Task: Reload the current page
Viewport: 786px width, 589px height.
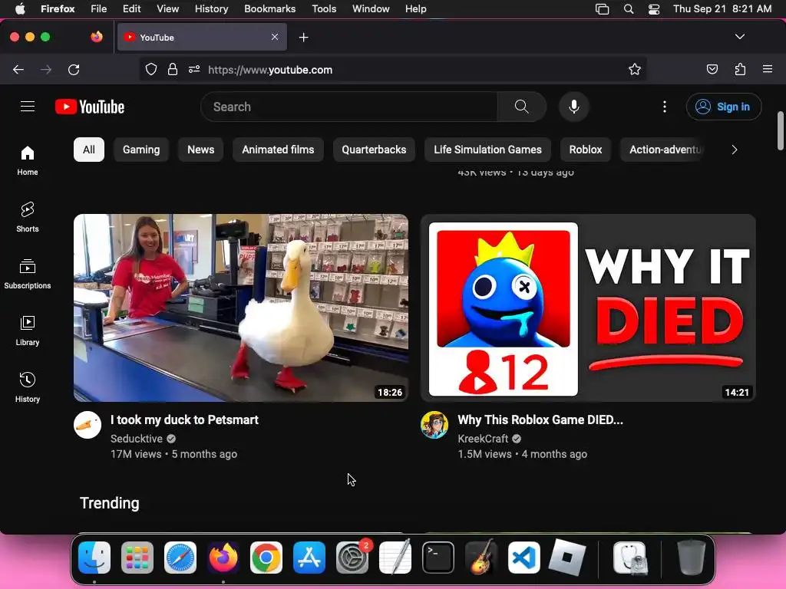Action: click(x=74, y=70)
